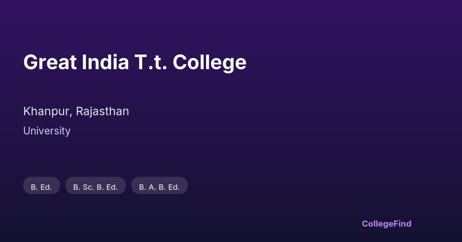Click the word "College" in the heading
This screenshot has width=462, height=242.
[209, 62]
